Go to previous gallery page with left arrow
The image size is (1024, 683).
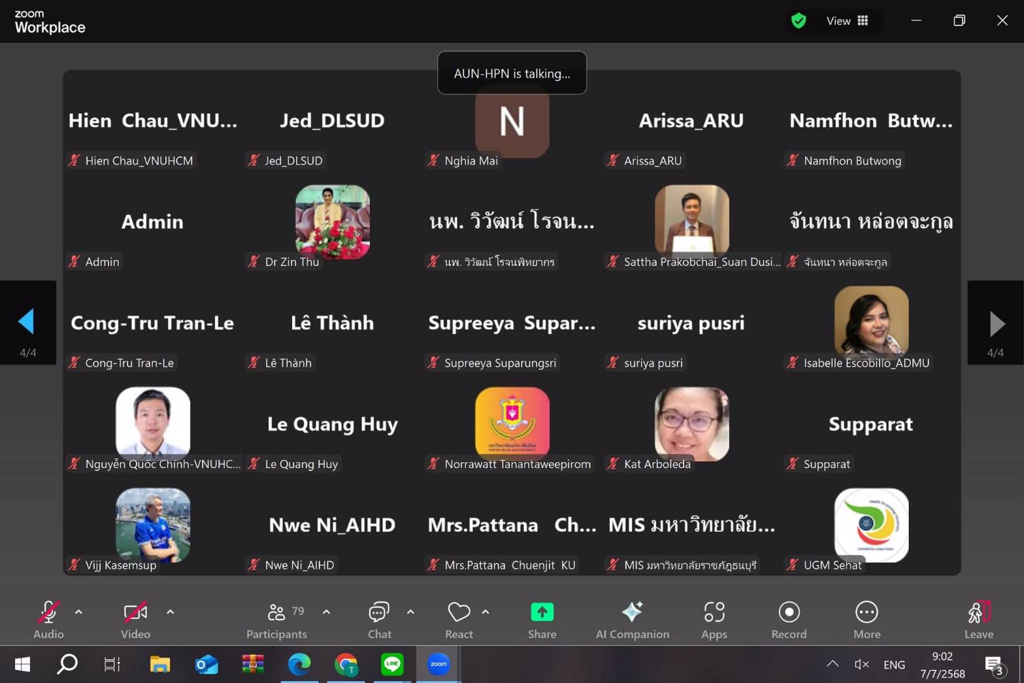[27, 322]
